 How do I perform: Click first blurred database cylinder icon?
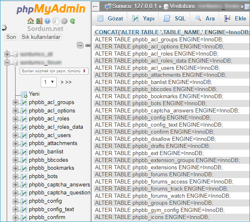(x=16, y=54)
